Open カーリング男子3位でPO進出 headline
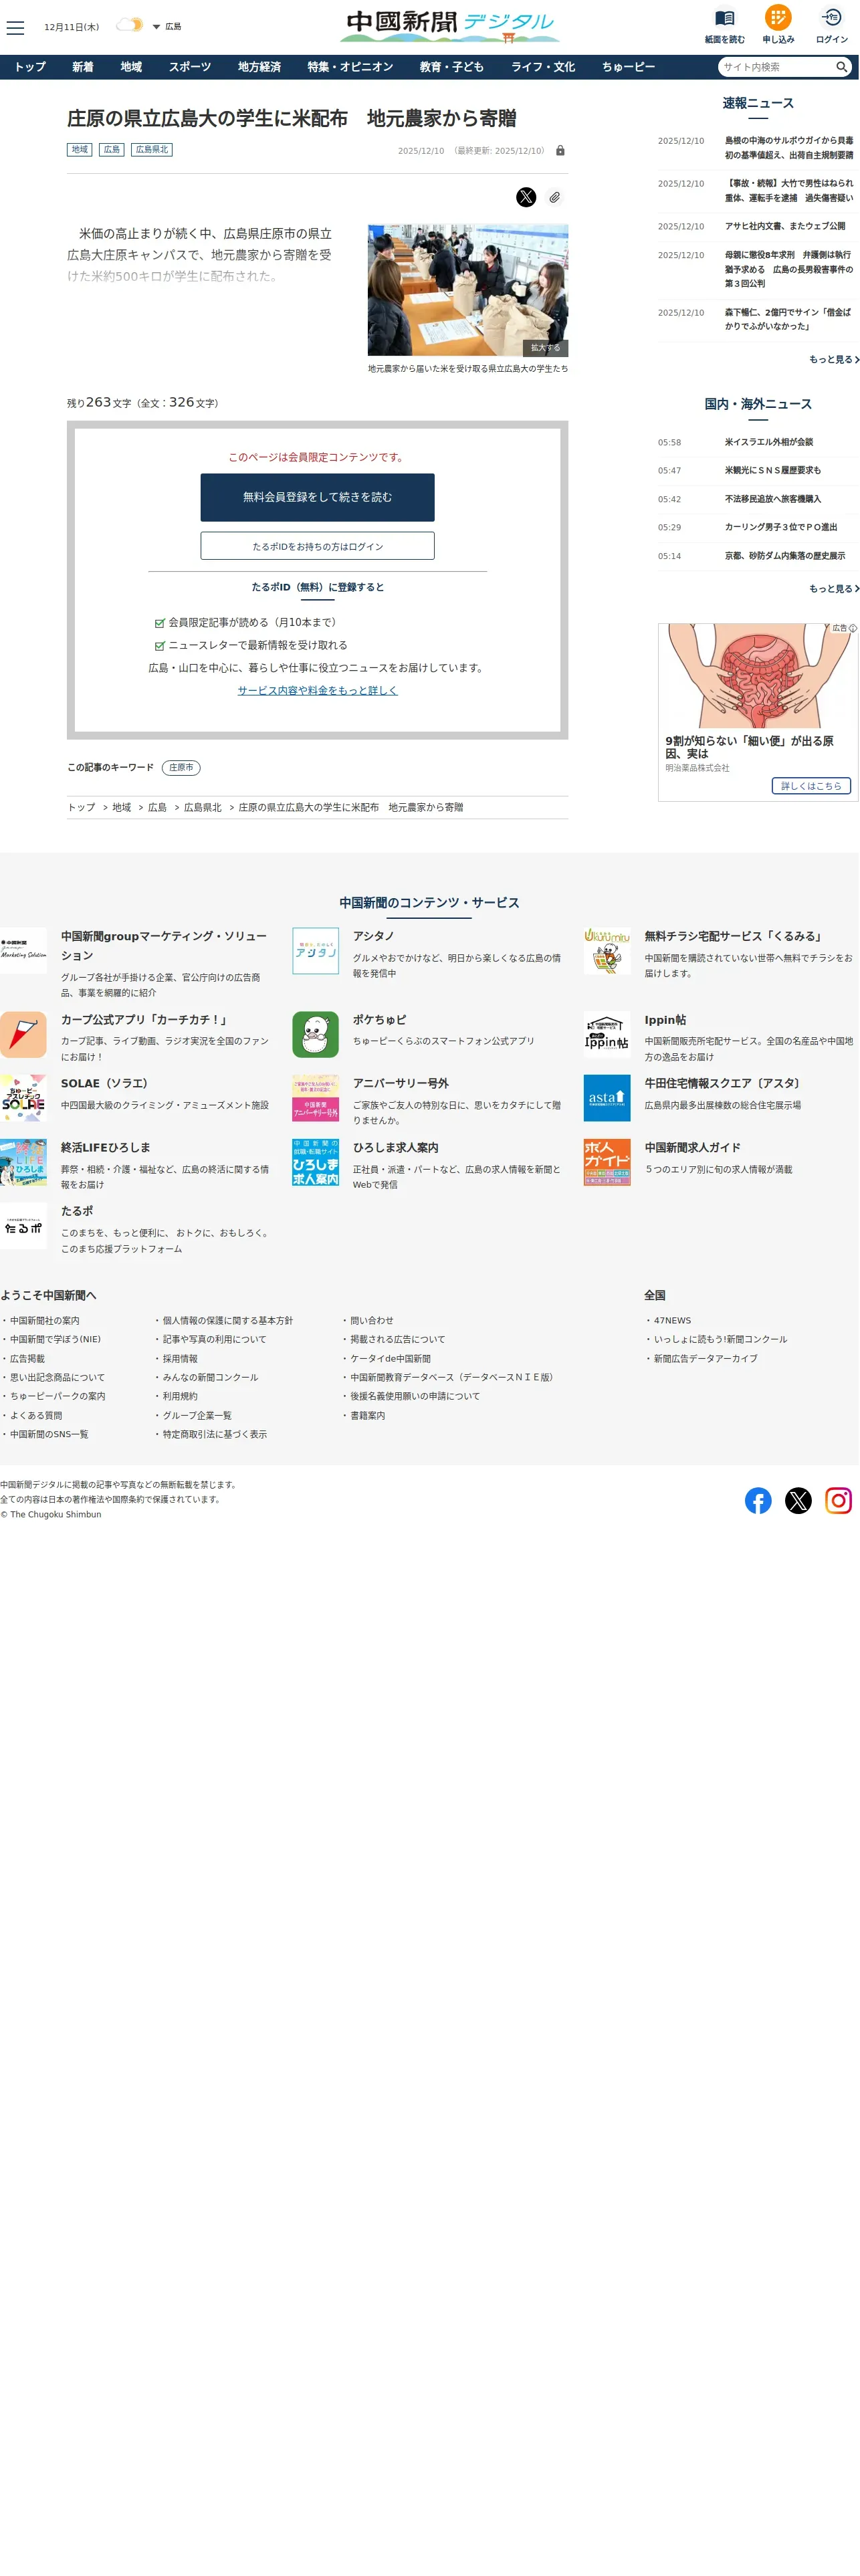This screenshot has width=860, height=2576. 781,527
